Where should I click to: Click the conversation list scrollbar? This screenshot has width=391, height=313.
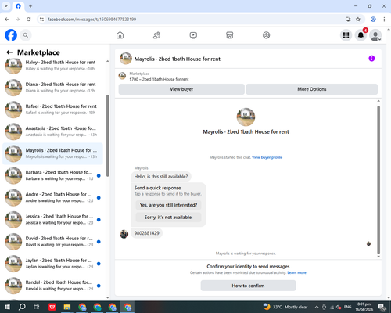point(107,135)
